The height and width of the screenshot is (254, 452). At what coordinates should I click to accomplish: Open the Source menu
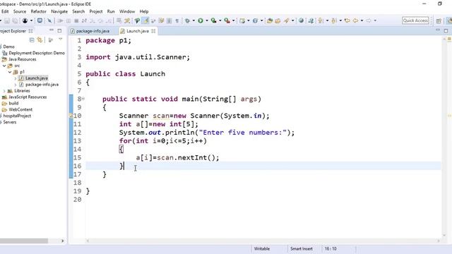click(x=20, y=11)
